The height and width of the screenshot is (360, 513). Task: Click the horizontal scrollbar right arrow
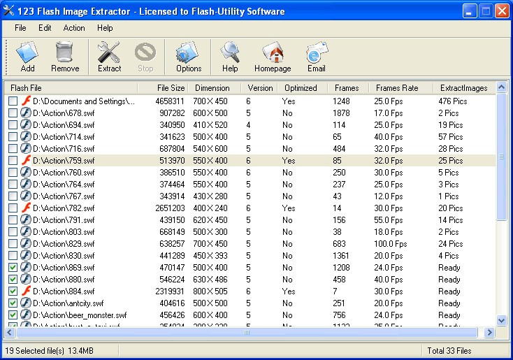pos(489,333)
